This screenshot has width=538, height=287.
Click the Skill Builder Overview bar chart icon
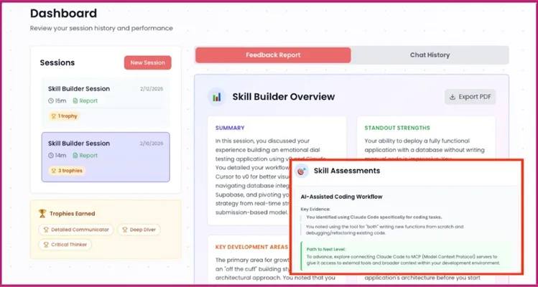[x=215, y=97]
